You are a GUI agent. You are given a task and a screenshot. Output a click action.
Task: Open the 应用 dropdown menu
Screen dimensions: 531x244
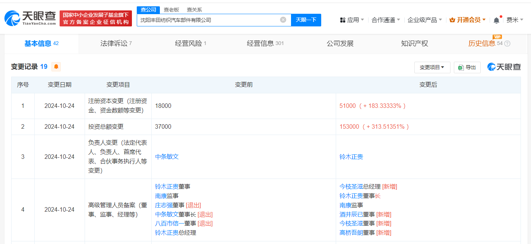coord(352,20)
